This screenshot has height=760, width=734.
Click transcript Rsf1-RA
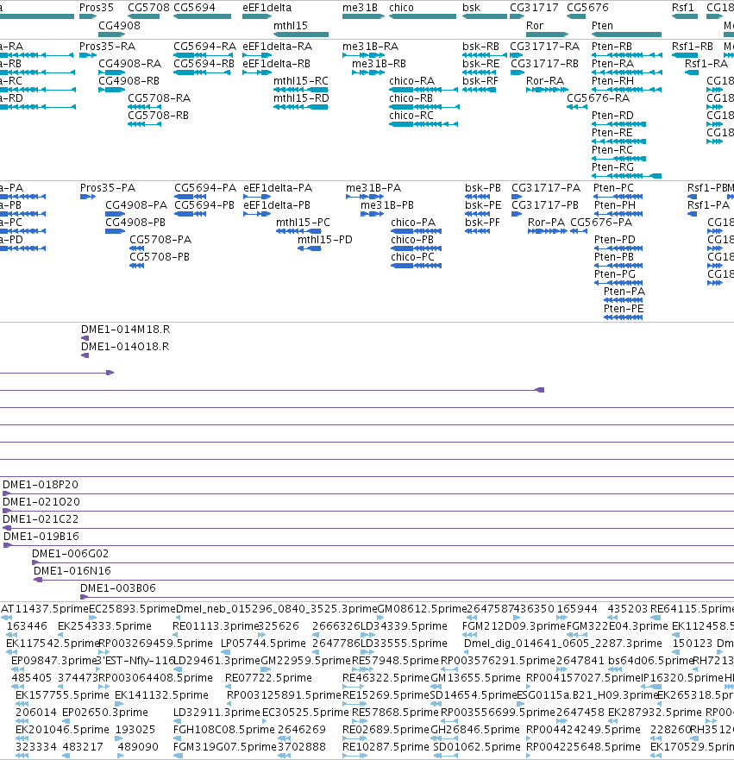click(x=692, y=72)
